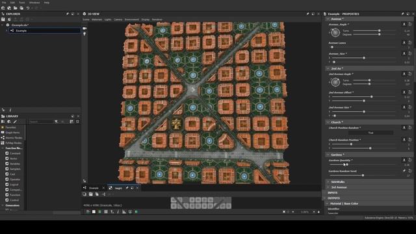Click the pencil icon in Library toolbar
Viewport: 416px width, 234px height.
click(x=15, y=122)
